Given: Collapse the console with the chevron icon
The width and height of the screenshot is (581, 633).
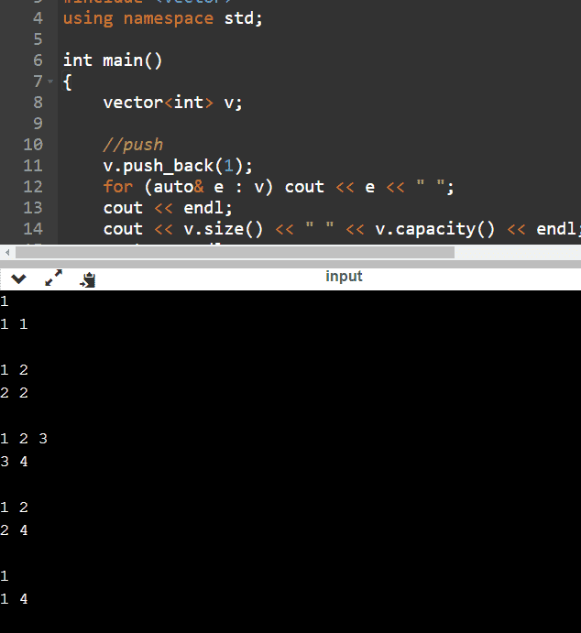Looking at the screenshot, I should (x=18, y=278).
